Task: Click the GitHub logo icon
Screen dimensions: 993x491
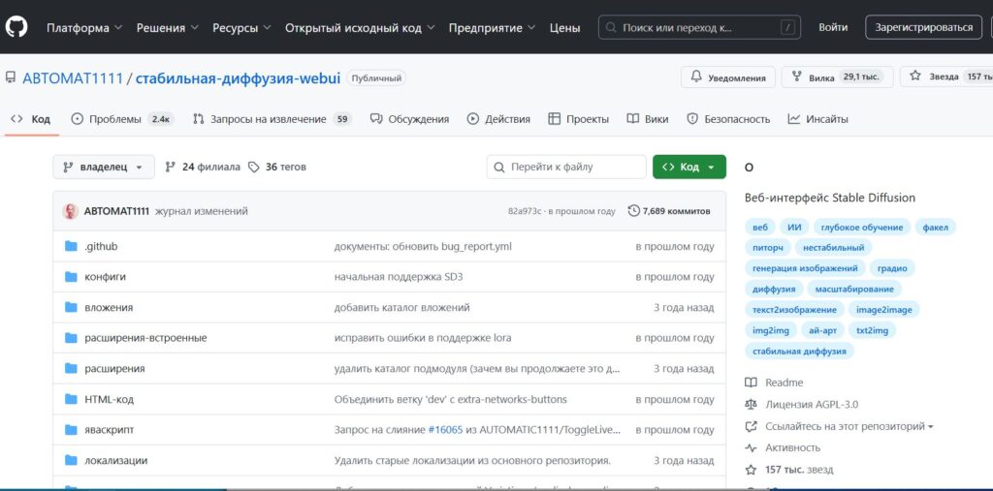Action: 16,27
